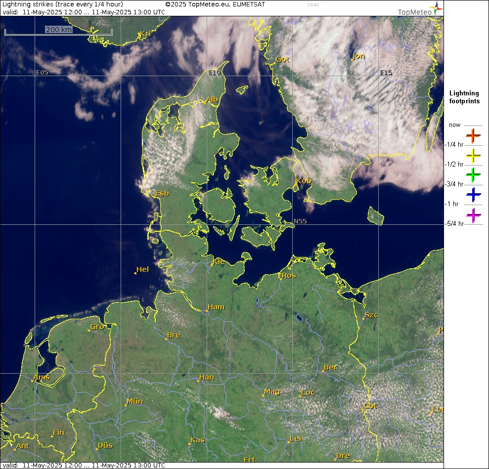Select the 'Ein' city label
The width and height of the screenshot is (489, 469).
(x=59, y=432)
